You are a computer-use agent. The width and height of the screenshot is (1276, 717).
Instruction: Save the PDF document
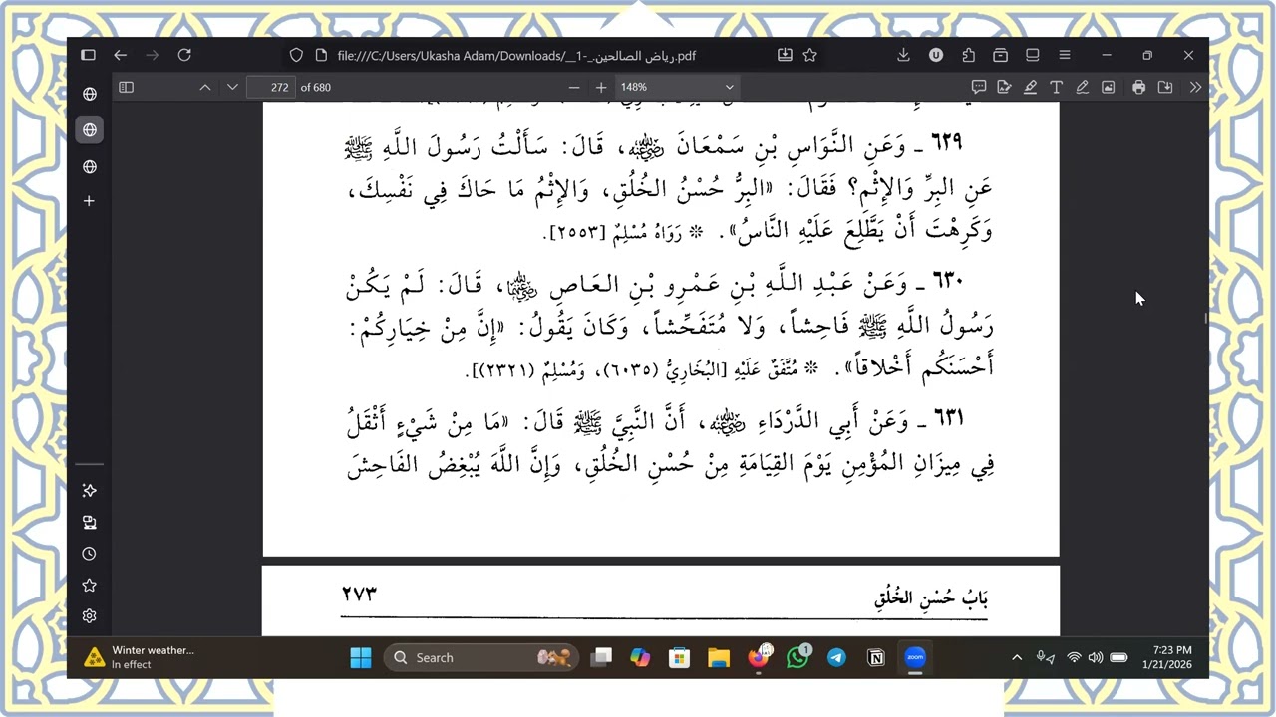click(x=1164, y=87)
